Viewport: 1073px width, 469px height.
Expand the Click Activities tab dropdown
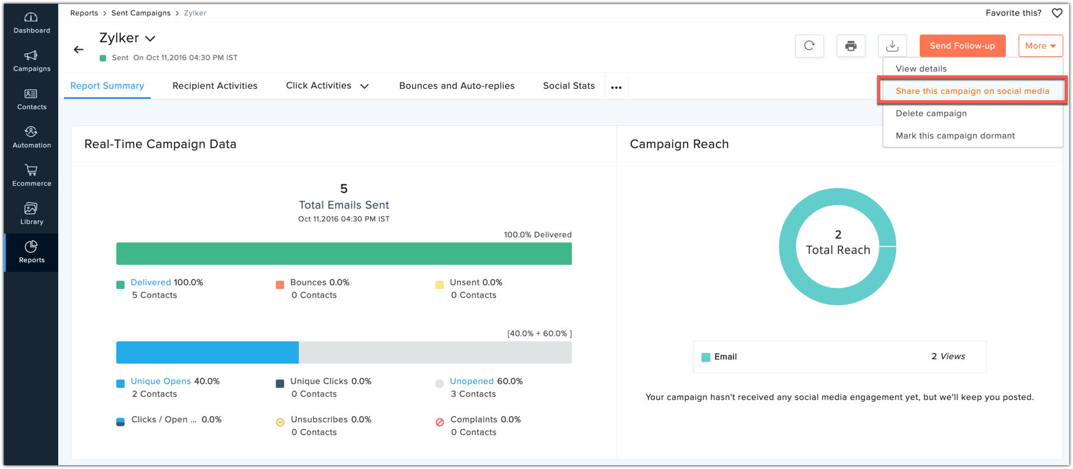click(x=364, y=86)
